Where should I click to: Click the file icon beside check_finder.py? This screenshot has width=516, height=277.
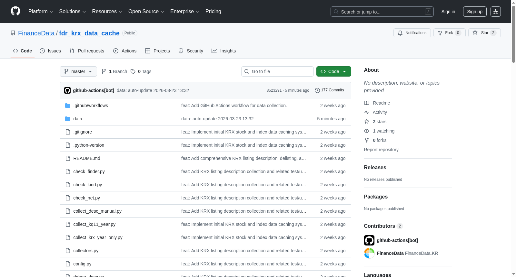click(68, 171)
